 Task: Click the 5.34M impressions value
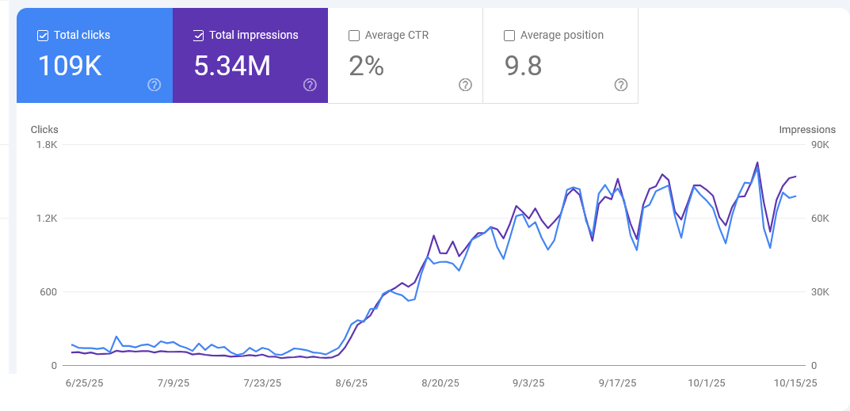[x=232, y=67]
